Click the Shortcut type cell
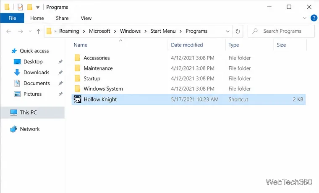The image size is (319, 193). click(238, 99)
